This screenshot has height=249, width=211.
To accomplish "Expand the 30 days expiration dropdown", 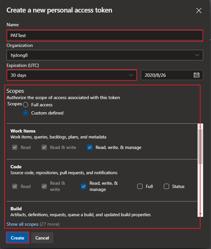I will point(72,75).
